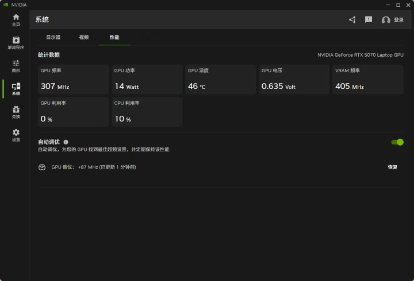Open the feedback speech-bubble icon
The image size is (414, 281).
pos(369,19)
